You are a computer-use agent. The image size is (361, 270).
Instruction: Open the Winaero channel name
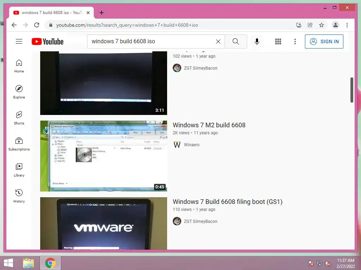point(191,144)
